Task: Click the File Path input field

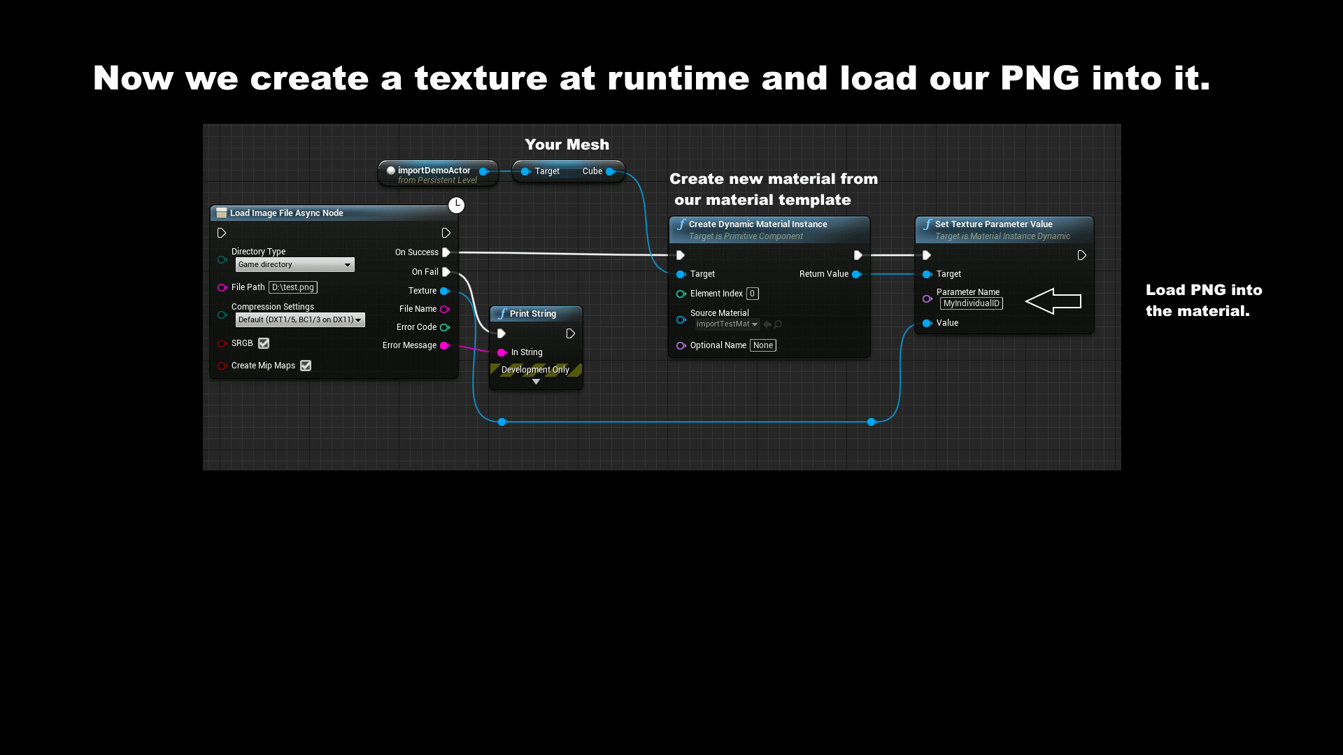Action: tap(293, 287)
